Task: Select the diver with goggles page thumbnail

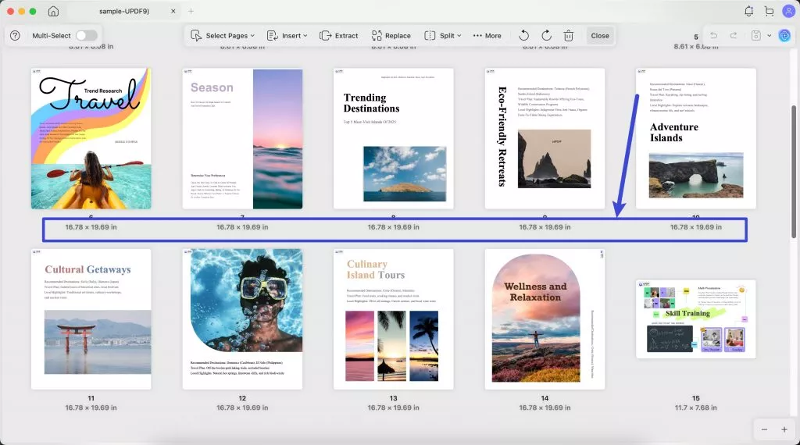Action: pos(242,319)
